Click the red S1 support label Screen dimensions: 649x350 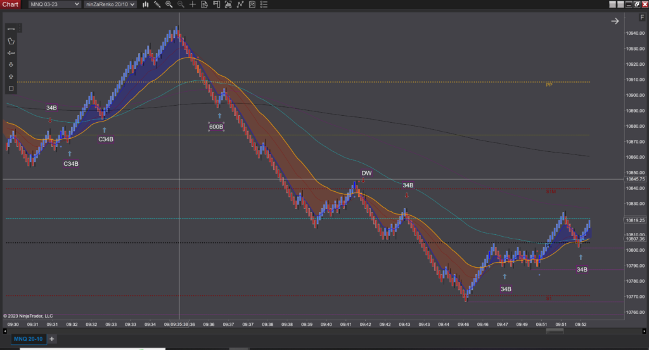[x=548, y=298]
